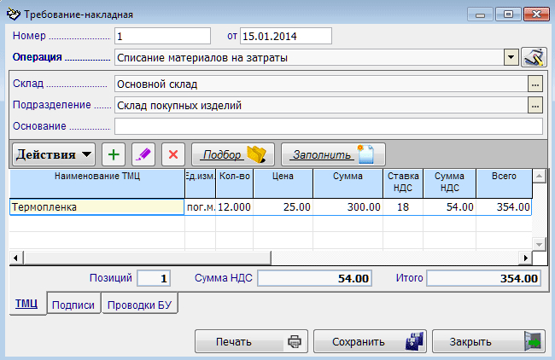
Task: Click the VAT rate cell 18
Action: pos(403,207)
